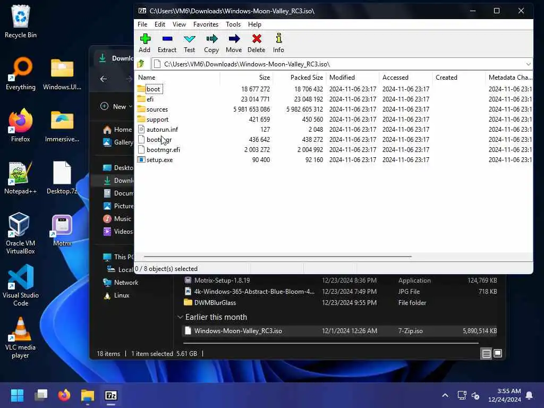This screenshot has height=408, width=544.
Task: Click the File Explorer horizontal scrollbar
Action: [x=330, y=343]
